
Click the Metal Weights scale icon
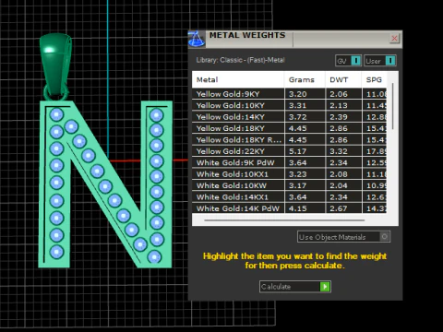197,39
